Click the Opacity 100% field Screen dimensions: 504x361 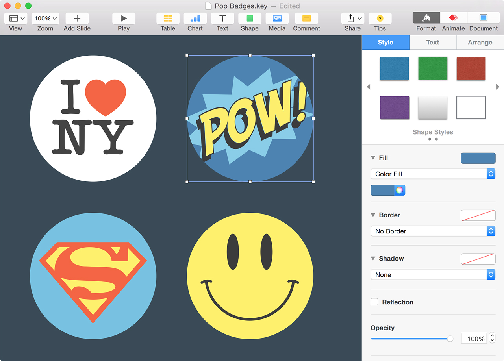point(474,339)
